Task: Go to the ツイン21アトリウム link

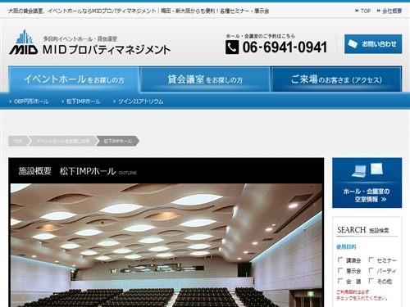Action: click(141, 102)
